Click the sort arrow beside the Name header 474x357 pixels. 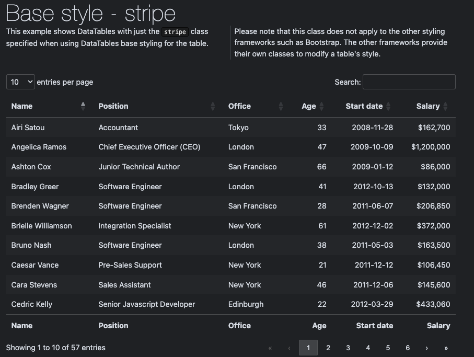click(x=83, y=106)
